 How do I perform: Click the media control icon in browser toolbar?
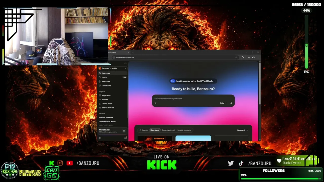click(249, 57)
